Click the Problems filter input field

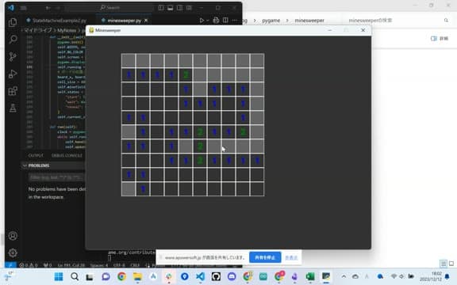click(x=56, y=177)
